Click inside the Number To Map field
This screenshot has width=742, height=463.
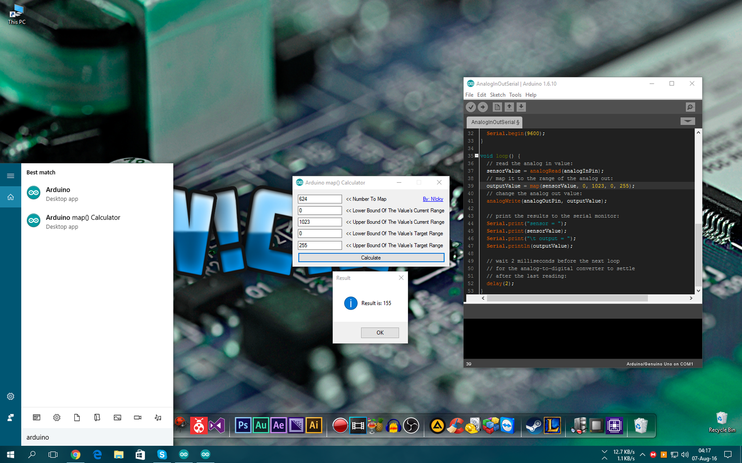[x=320, y=199]
